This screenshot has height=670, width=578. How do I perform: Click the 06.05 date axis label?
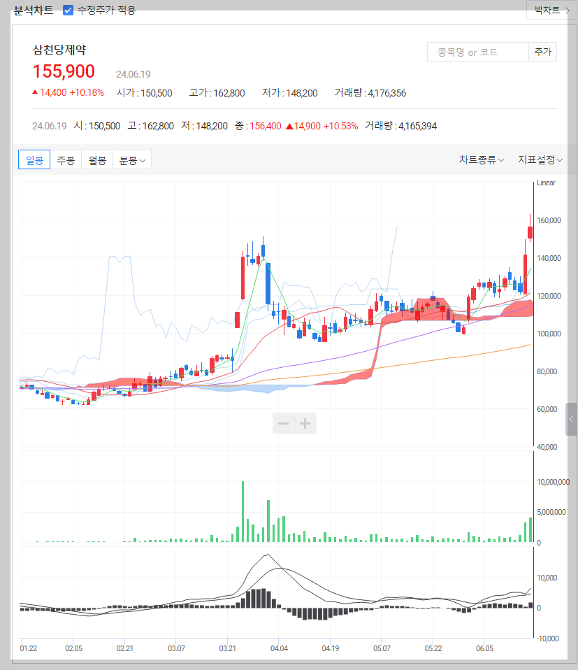tap(484, 648)
